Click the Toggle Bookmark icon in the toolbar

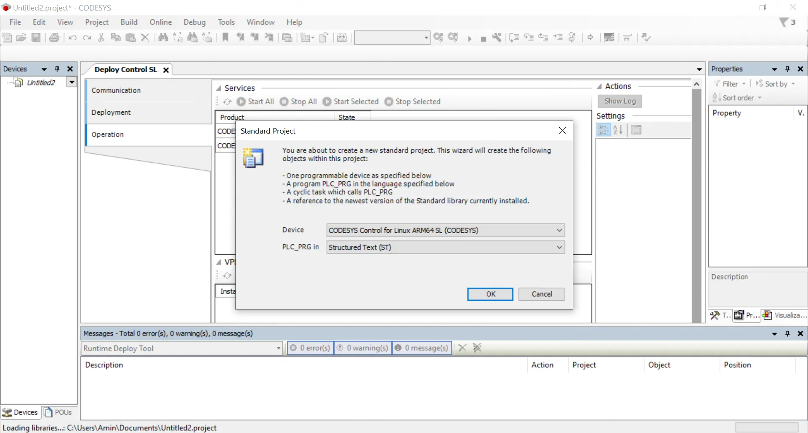226,37
